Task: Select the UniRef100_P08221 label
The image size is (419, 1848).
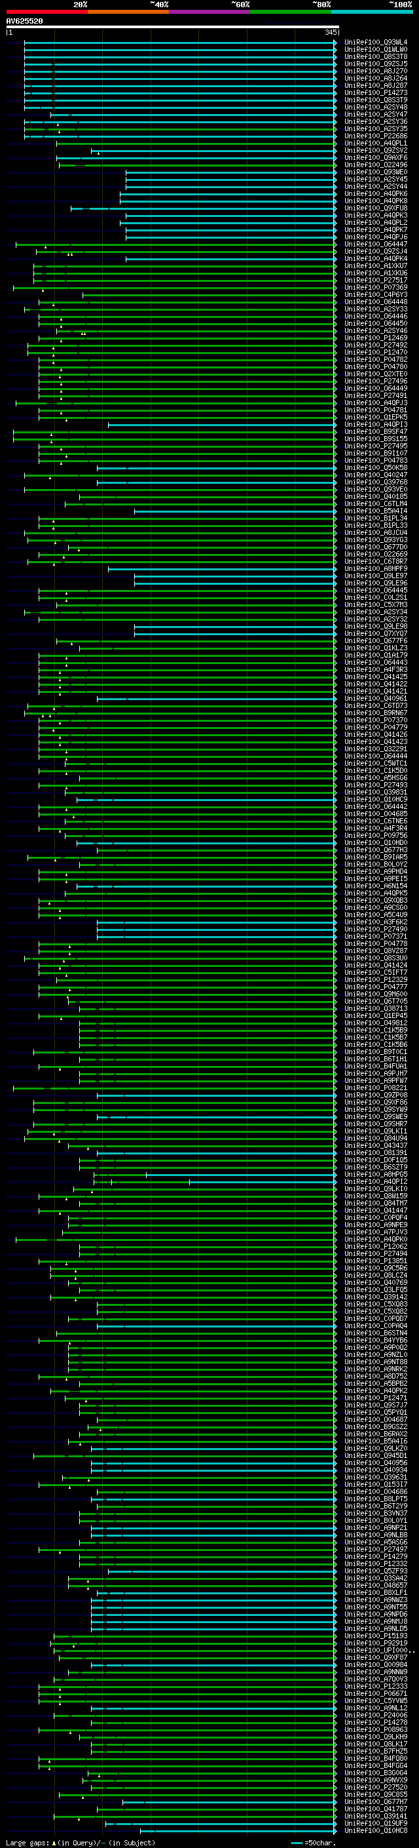Action: pyautogui.click(x=375, y=1088)
